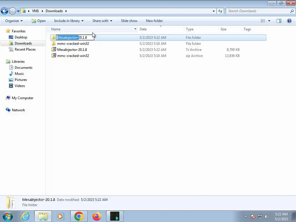
Task: Open the Organize menu
Action: (x=14, y=21)
